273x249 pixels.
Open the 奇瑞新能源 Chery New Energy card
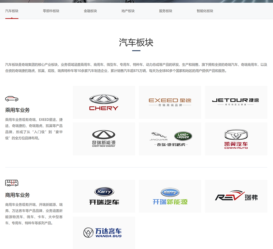click(104, 139)
